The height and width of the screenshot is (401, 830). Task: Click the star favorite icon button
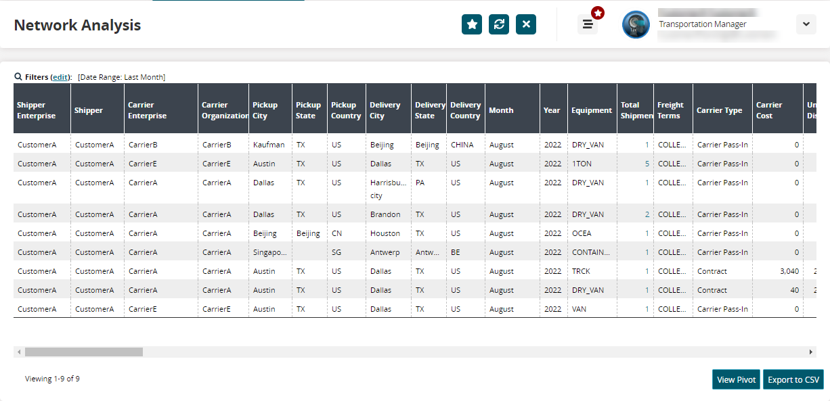click(x=472, y=24)
